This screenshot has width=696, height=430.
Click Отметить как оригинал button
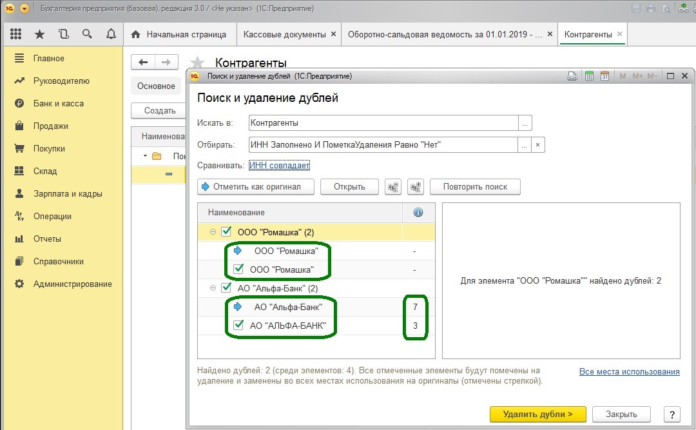click(256, 187)
